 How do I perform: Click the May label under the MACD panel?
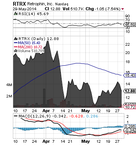(86, 141)
